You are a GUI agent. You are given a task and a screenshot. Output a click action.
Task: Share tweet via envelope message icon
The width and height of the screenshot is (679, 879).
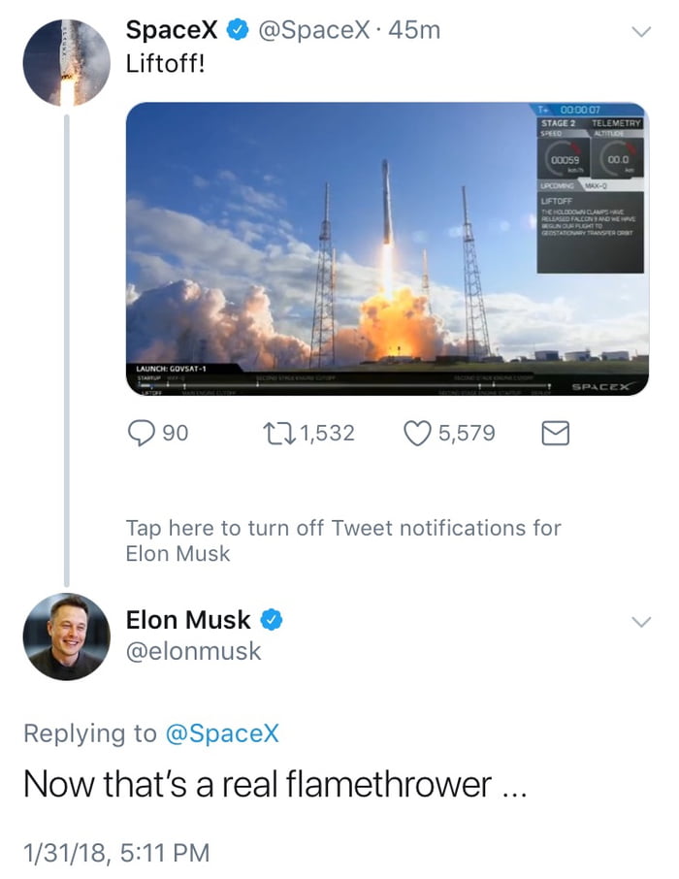pyautogui.click(x=555, y=434)
